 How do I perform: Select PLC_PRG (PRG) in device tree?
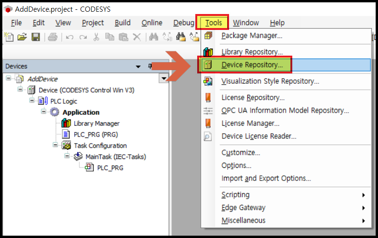coord(96,135)
